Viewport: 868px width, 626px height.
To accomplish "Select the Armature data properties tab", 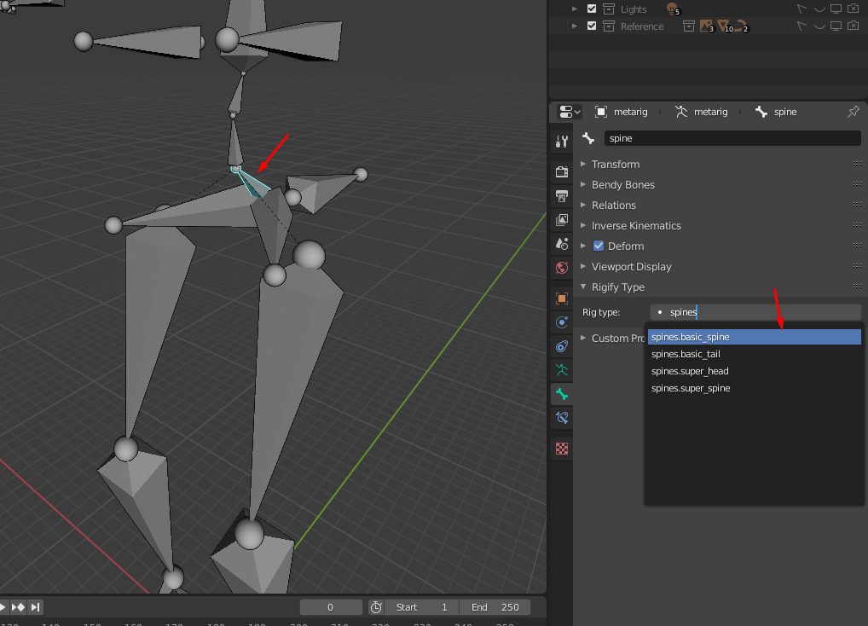I will pos(561,370).
